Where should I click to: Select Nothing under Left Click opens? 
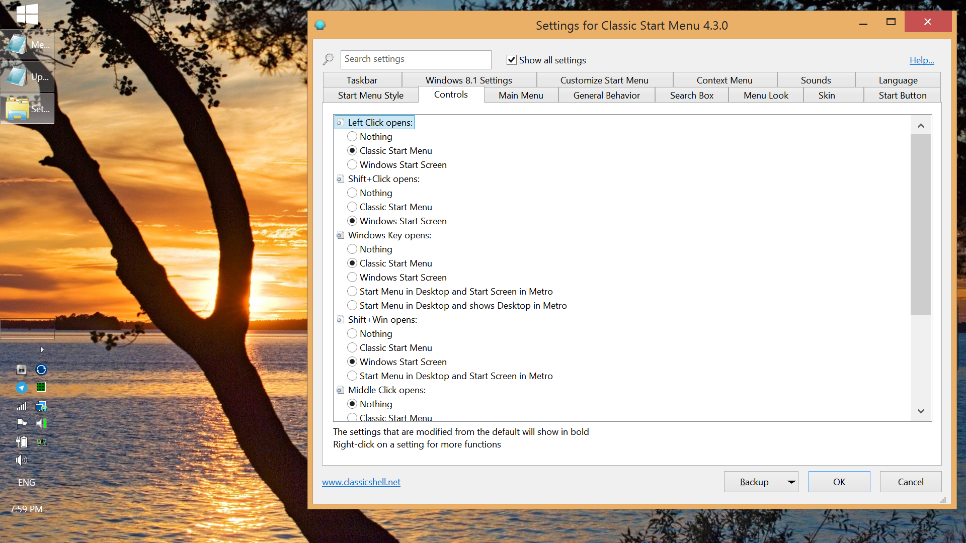pyautogui.click(x=352, y=137)
